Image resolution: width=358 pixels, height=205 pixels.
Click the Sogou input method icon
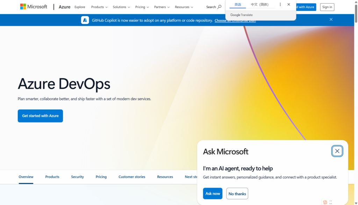[x=325, y=202]
